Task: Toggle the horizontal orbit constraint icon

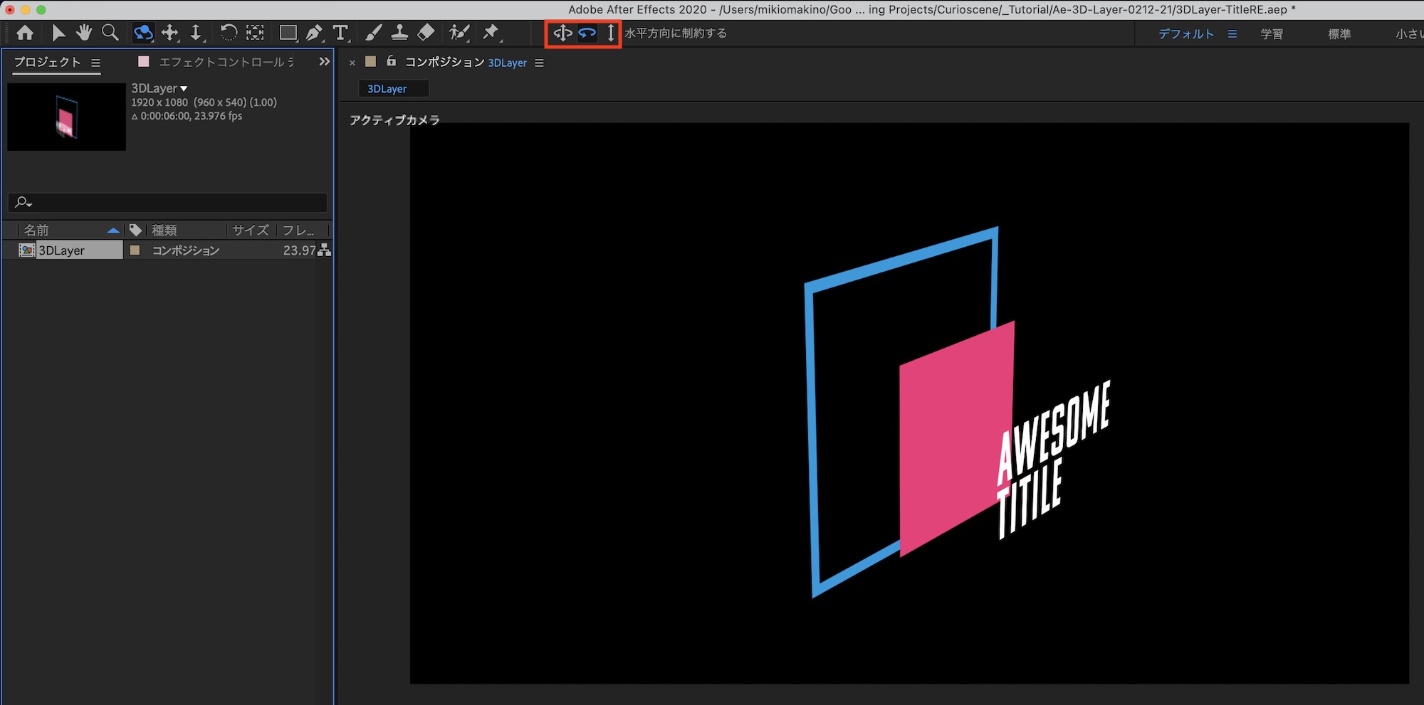Action: point(587,33)
